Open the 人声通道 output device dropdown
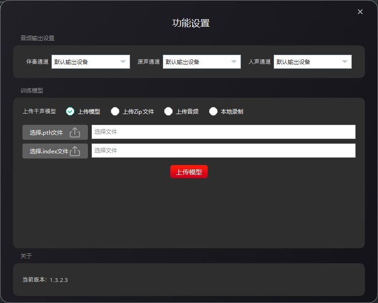The width and height of the screenshot is (378, 303). tap(313, 62)
